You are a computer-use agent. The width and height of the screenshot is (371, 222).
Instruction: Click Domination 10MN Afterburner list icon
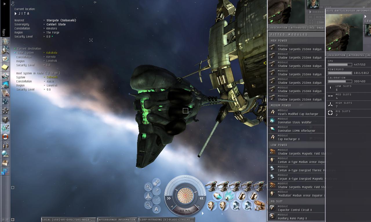coord(272,129)
